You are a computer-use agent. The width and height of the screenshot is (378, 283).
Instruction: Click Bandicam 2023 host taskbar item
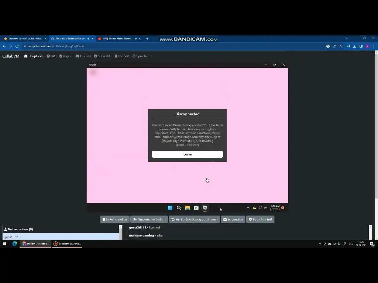(x=67, y=244)
